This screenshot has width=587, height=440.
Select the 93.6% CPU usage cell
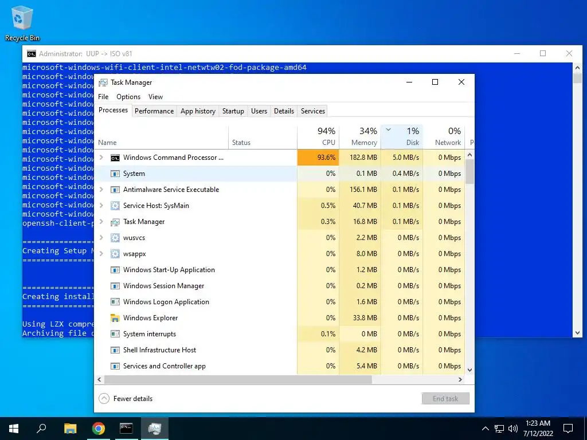[318, 158]
